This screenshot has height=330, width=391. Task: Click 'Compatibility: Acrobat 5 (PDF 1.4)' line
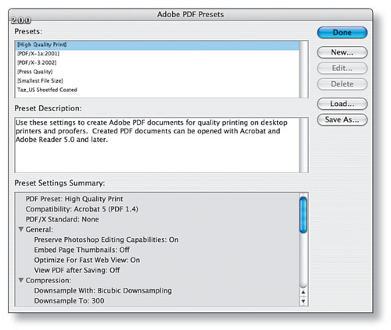point(82,209)
